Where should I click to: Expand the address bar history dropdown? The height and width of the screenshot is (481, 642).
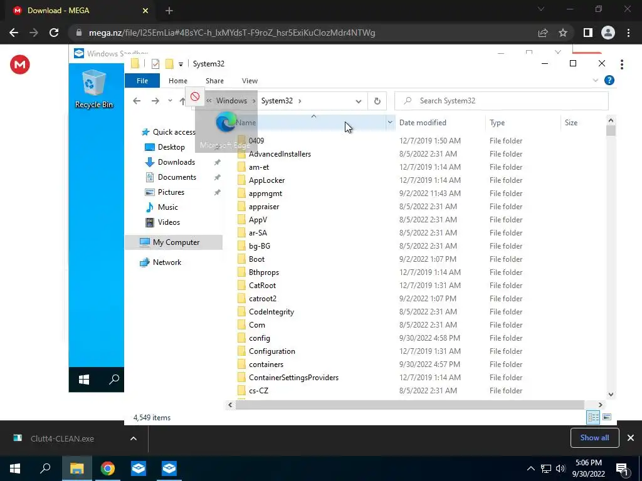(358, 101)
